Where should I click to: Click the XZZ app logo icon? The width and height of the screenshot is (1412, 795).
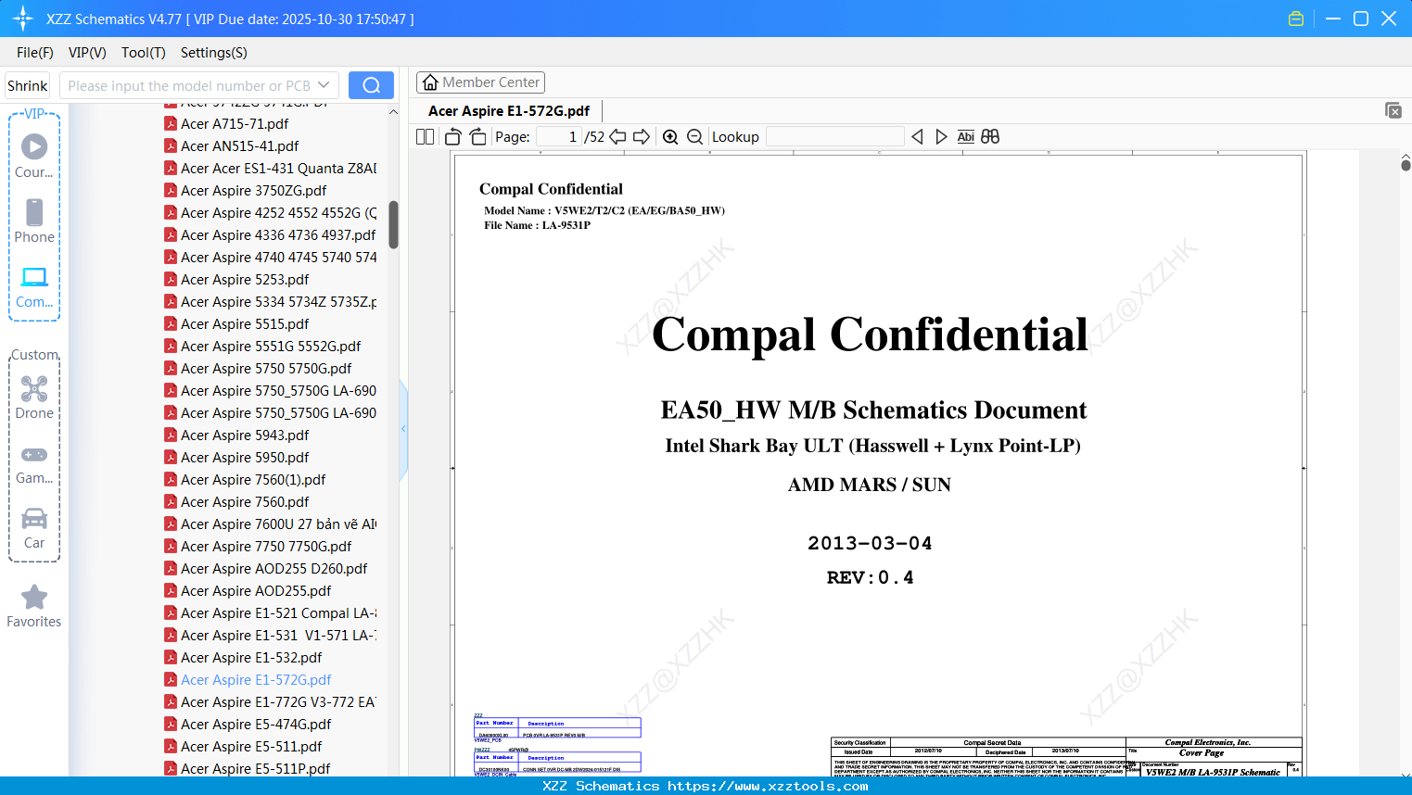pyautogui.click(x=23, y=19)
